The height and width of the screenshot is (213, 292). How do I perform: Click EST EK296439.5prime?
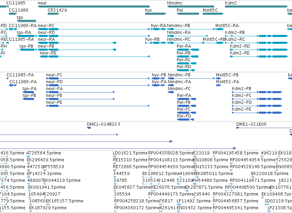point(45,160)
